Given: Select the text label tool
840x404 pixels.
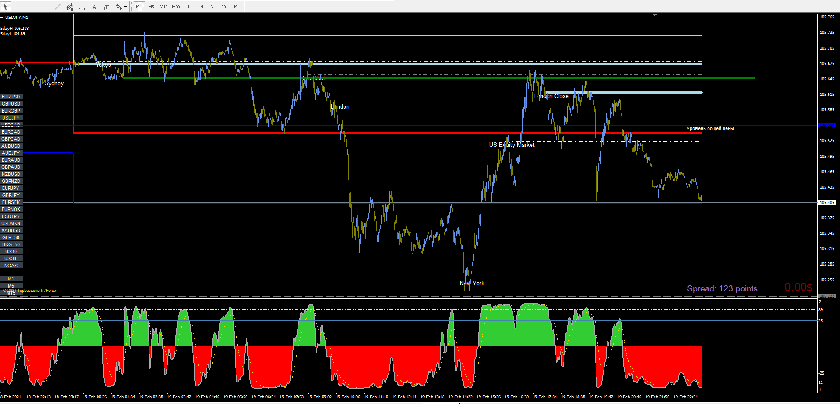Looking at the screenshot, I should pos(106,7).
